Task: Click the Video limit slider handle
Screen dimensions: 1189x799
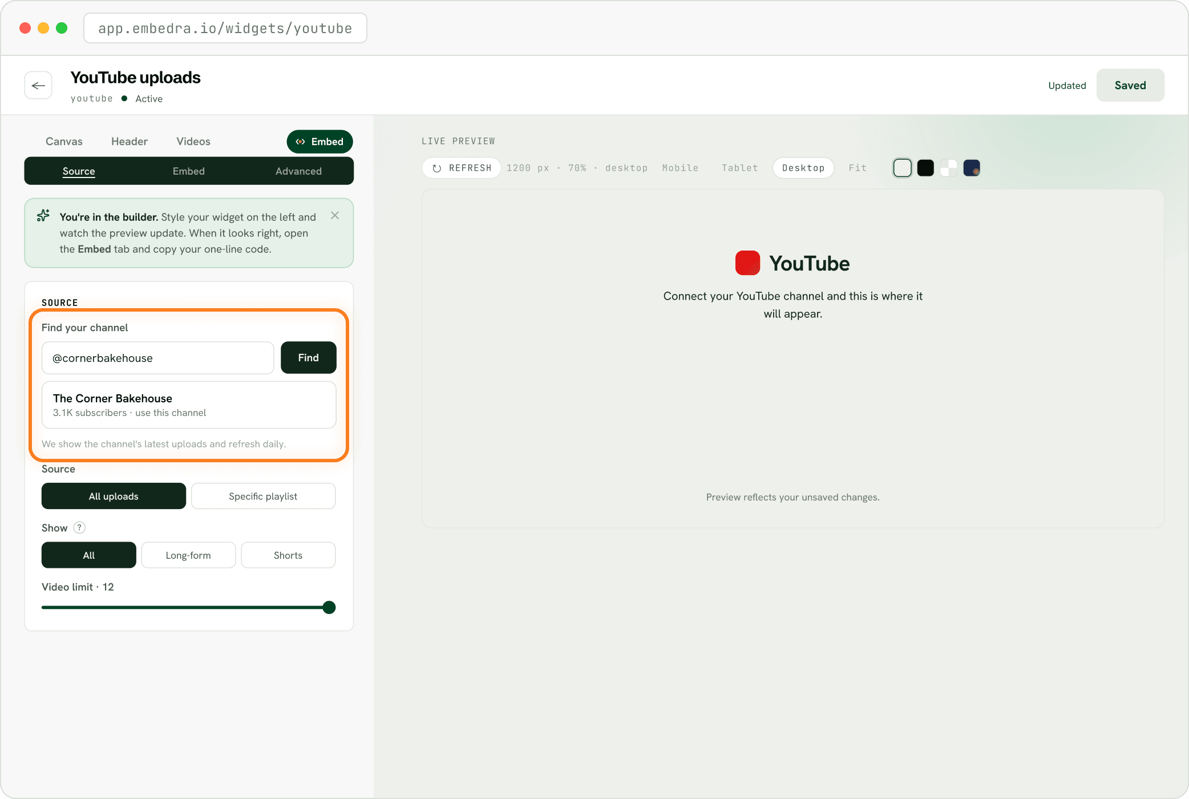Action: pos(329,607)
